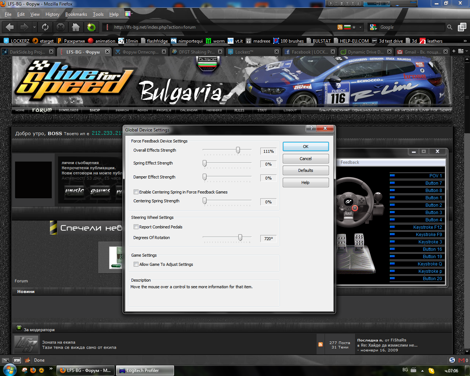Tick Allow Game To Adjust Settings
470x376 pixels.
click(x=136, y=264)
